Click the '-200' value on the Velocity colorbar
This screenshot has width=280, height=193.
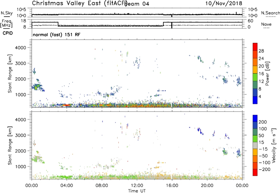(265, 169)
